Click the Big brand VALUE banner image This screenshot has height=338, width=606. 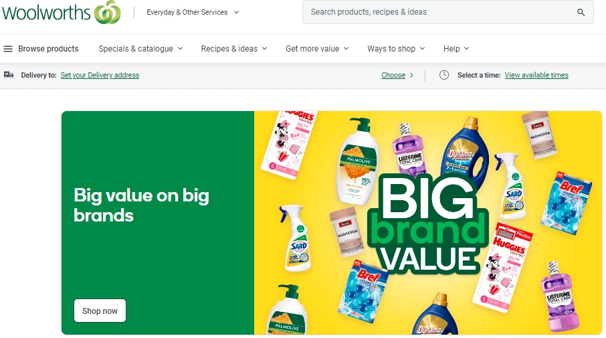pos(428,223)
